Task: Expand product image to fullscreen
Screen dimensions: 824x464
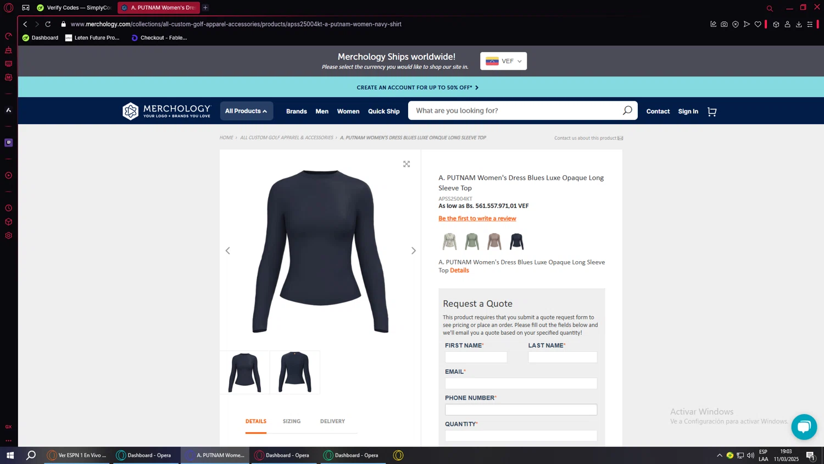Action: [407, 164]
